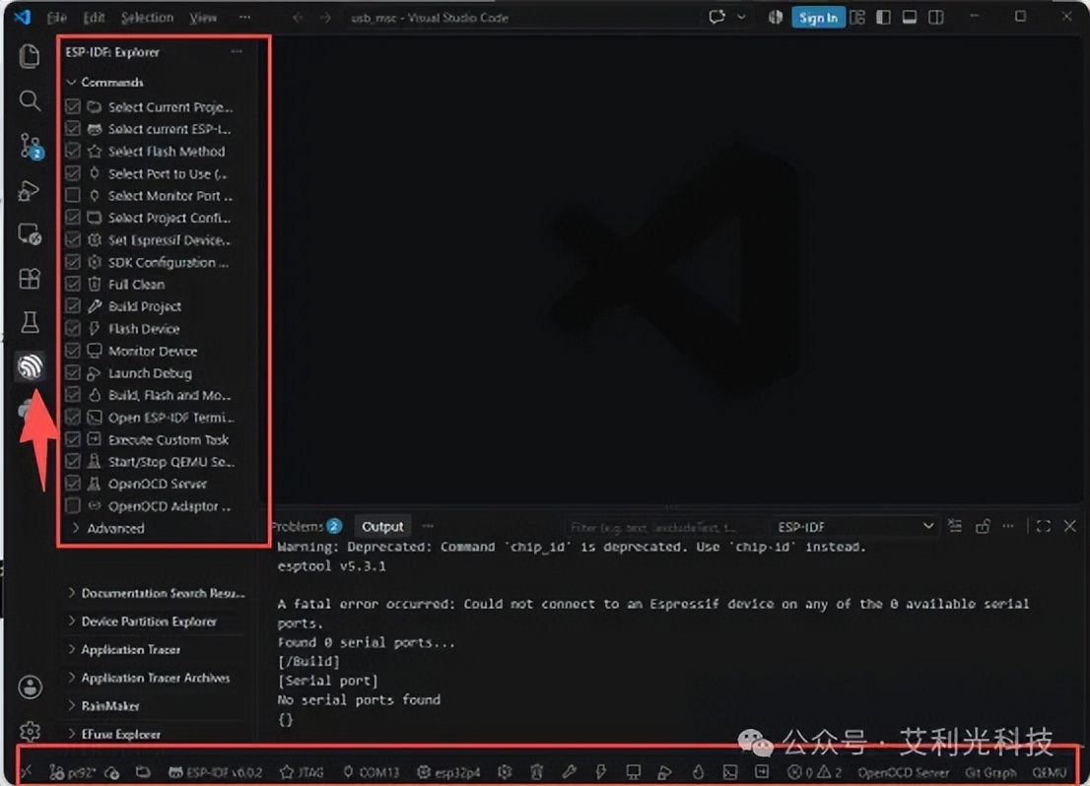Screen dimensions: 1090x786
Task: Click the COM13 port status bar item
Action: (372, 771)
